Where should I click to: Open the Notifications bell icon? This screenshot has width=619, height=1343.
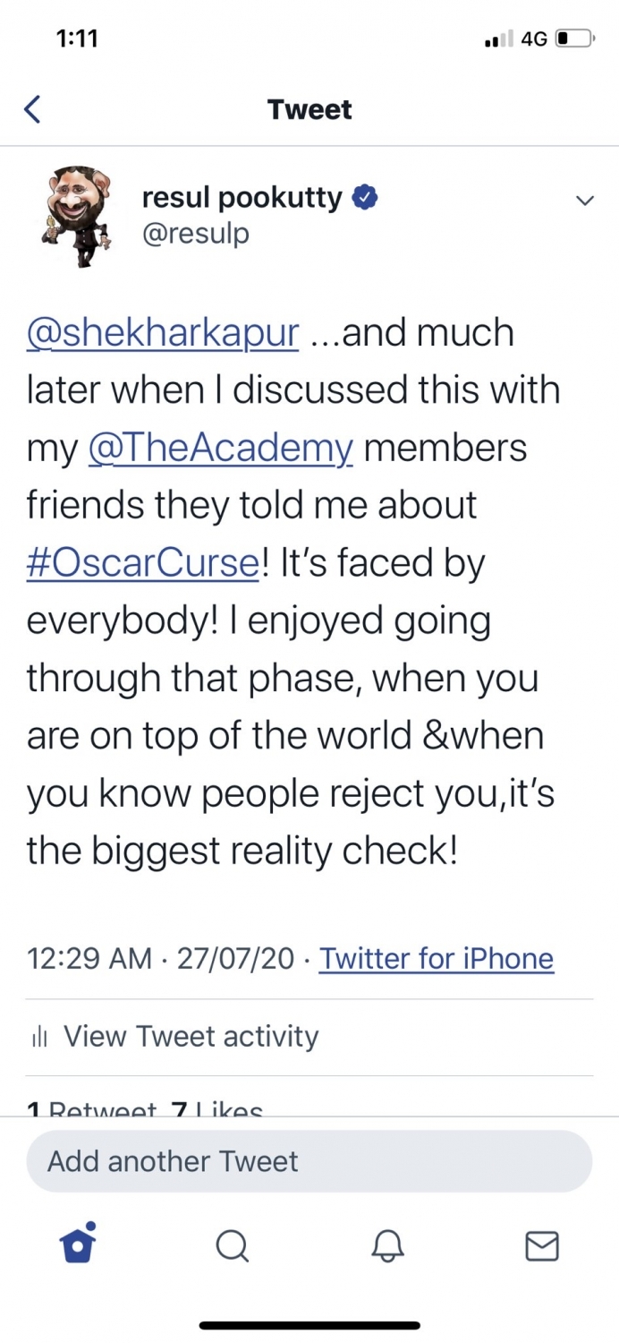click(386, 1245)
